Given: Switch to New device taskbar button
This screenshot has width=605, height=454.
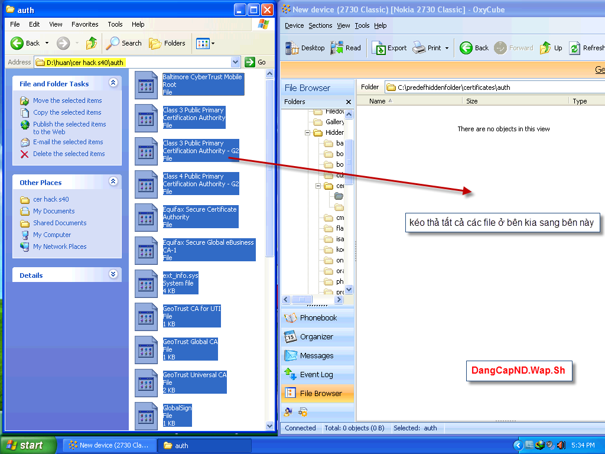Looking at the screenshot, I should point(109,445).
